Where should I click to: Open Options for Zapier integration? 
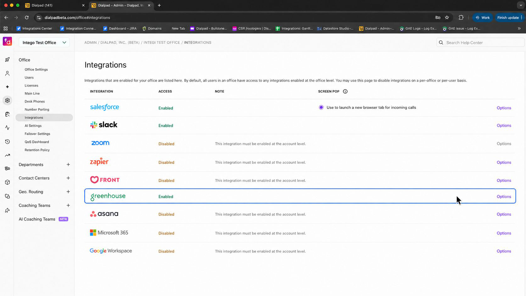pos(504,162)
